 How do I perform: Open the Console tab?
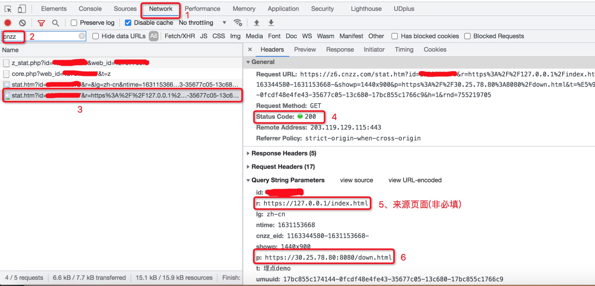click(90, 9)
